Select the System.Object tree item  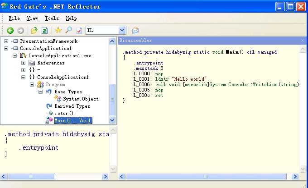click(81, 99)
